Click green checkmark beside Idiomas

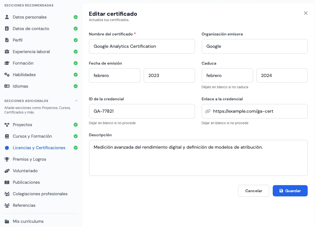tap(76, 86)
